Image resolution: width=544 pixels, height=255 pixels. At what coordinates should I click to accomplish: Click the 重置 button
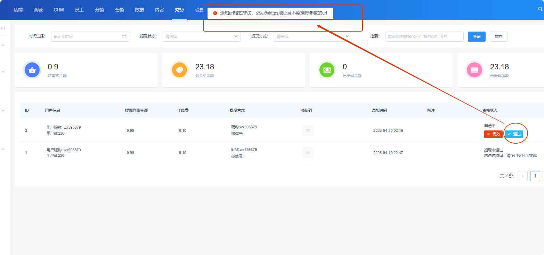coord(498,36)
